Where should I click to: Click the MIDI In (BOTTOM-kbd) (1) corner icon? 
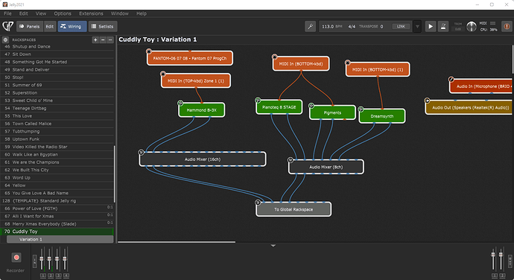point(347,63)
